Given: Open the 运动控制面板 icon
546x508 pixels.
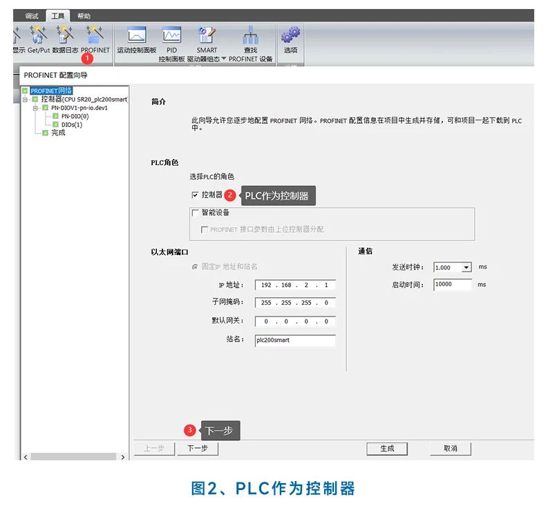Looking at the screenshot, I should pos(137,35).
